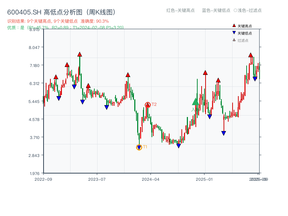288x216 pixels.
Task: Click the blue triangle at the deep 2025-01 low
Action: [x=223, y=133]
